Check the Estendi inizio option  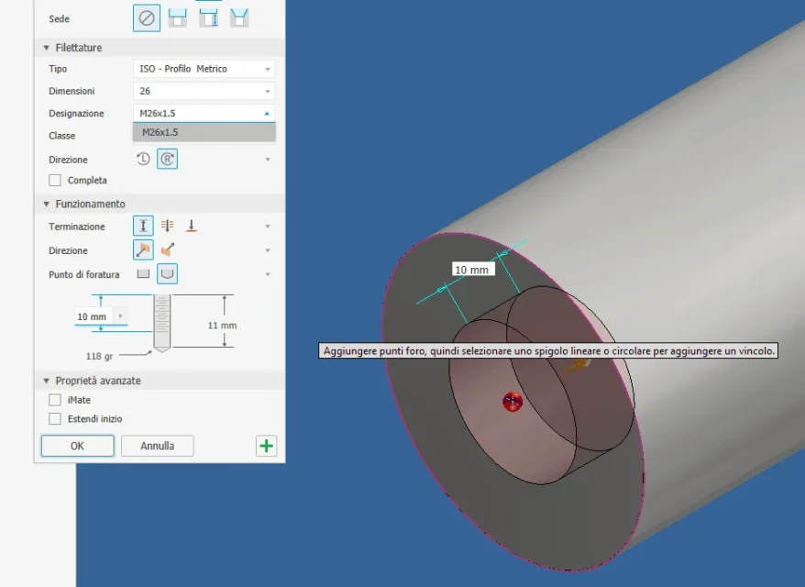coord(55,419)
